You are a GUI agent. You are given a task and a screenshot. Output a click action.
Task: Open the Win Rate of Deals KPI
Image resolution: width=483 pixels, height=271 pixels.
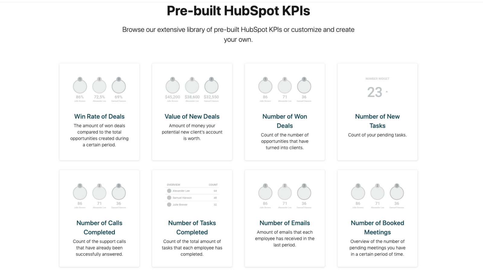click(99, 116)
